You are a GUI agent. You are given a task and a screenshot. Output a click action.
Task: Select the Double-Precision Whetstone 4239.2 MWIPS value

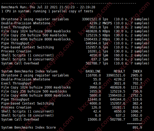pos(101,23)
